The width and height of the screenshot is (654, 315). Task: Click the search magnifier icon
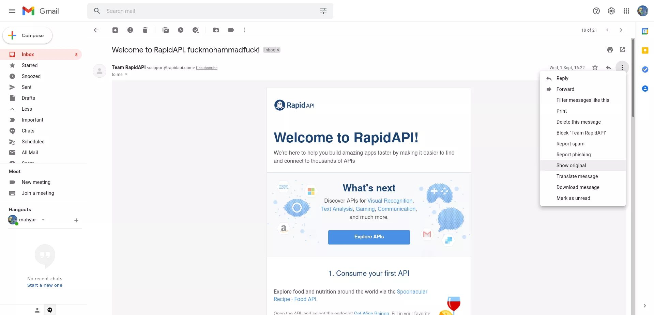97,11
